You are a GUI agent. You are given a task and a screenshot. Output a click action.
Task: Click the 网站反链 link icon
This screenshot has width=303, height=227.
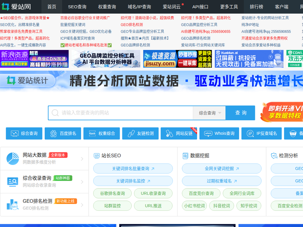click(x=169, y=134)
